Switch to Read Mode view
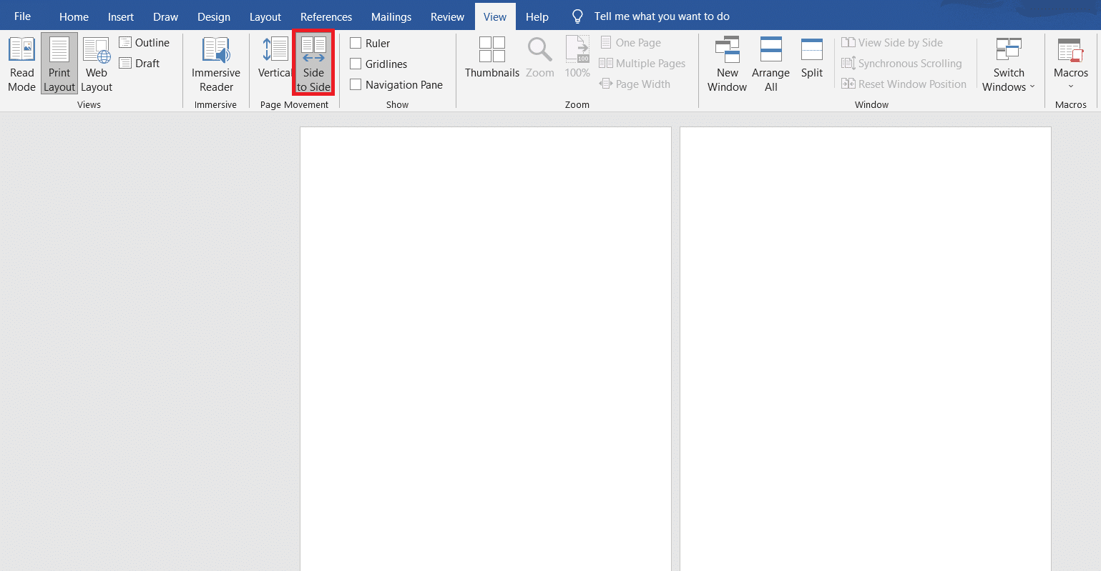1101x571 pixels. pos(21,64)
